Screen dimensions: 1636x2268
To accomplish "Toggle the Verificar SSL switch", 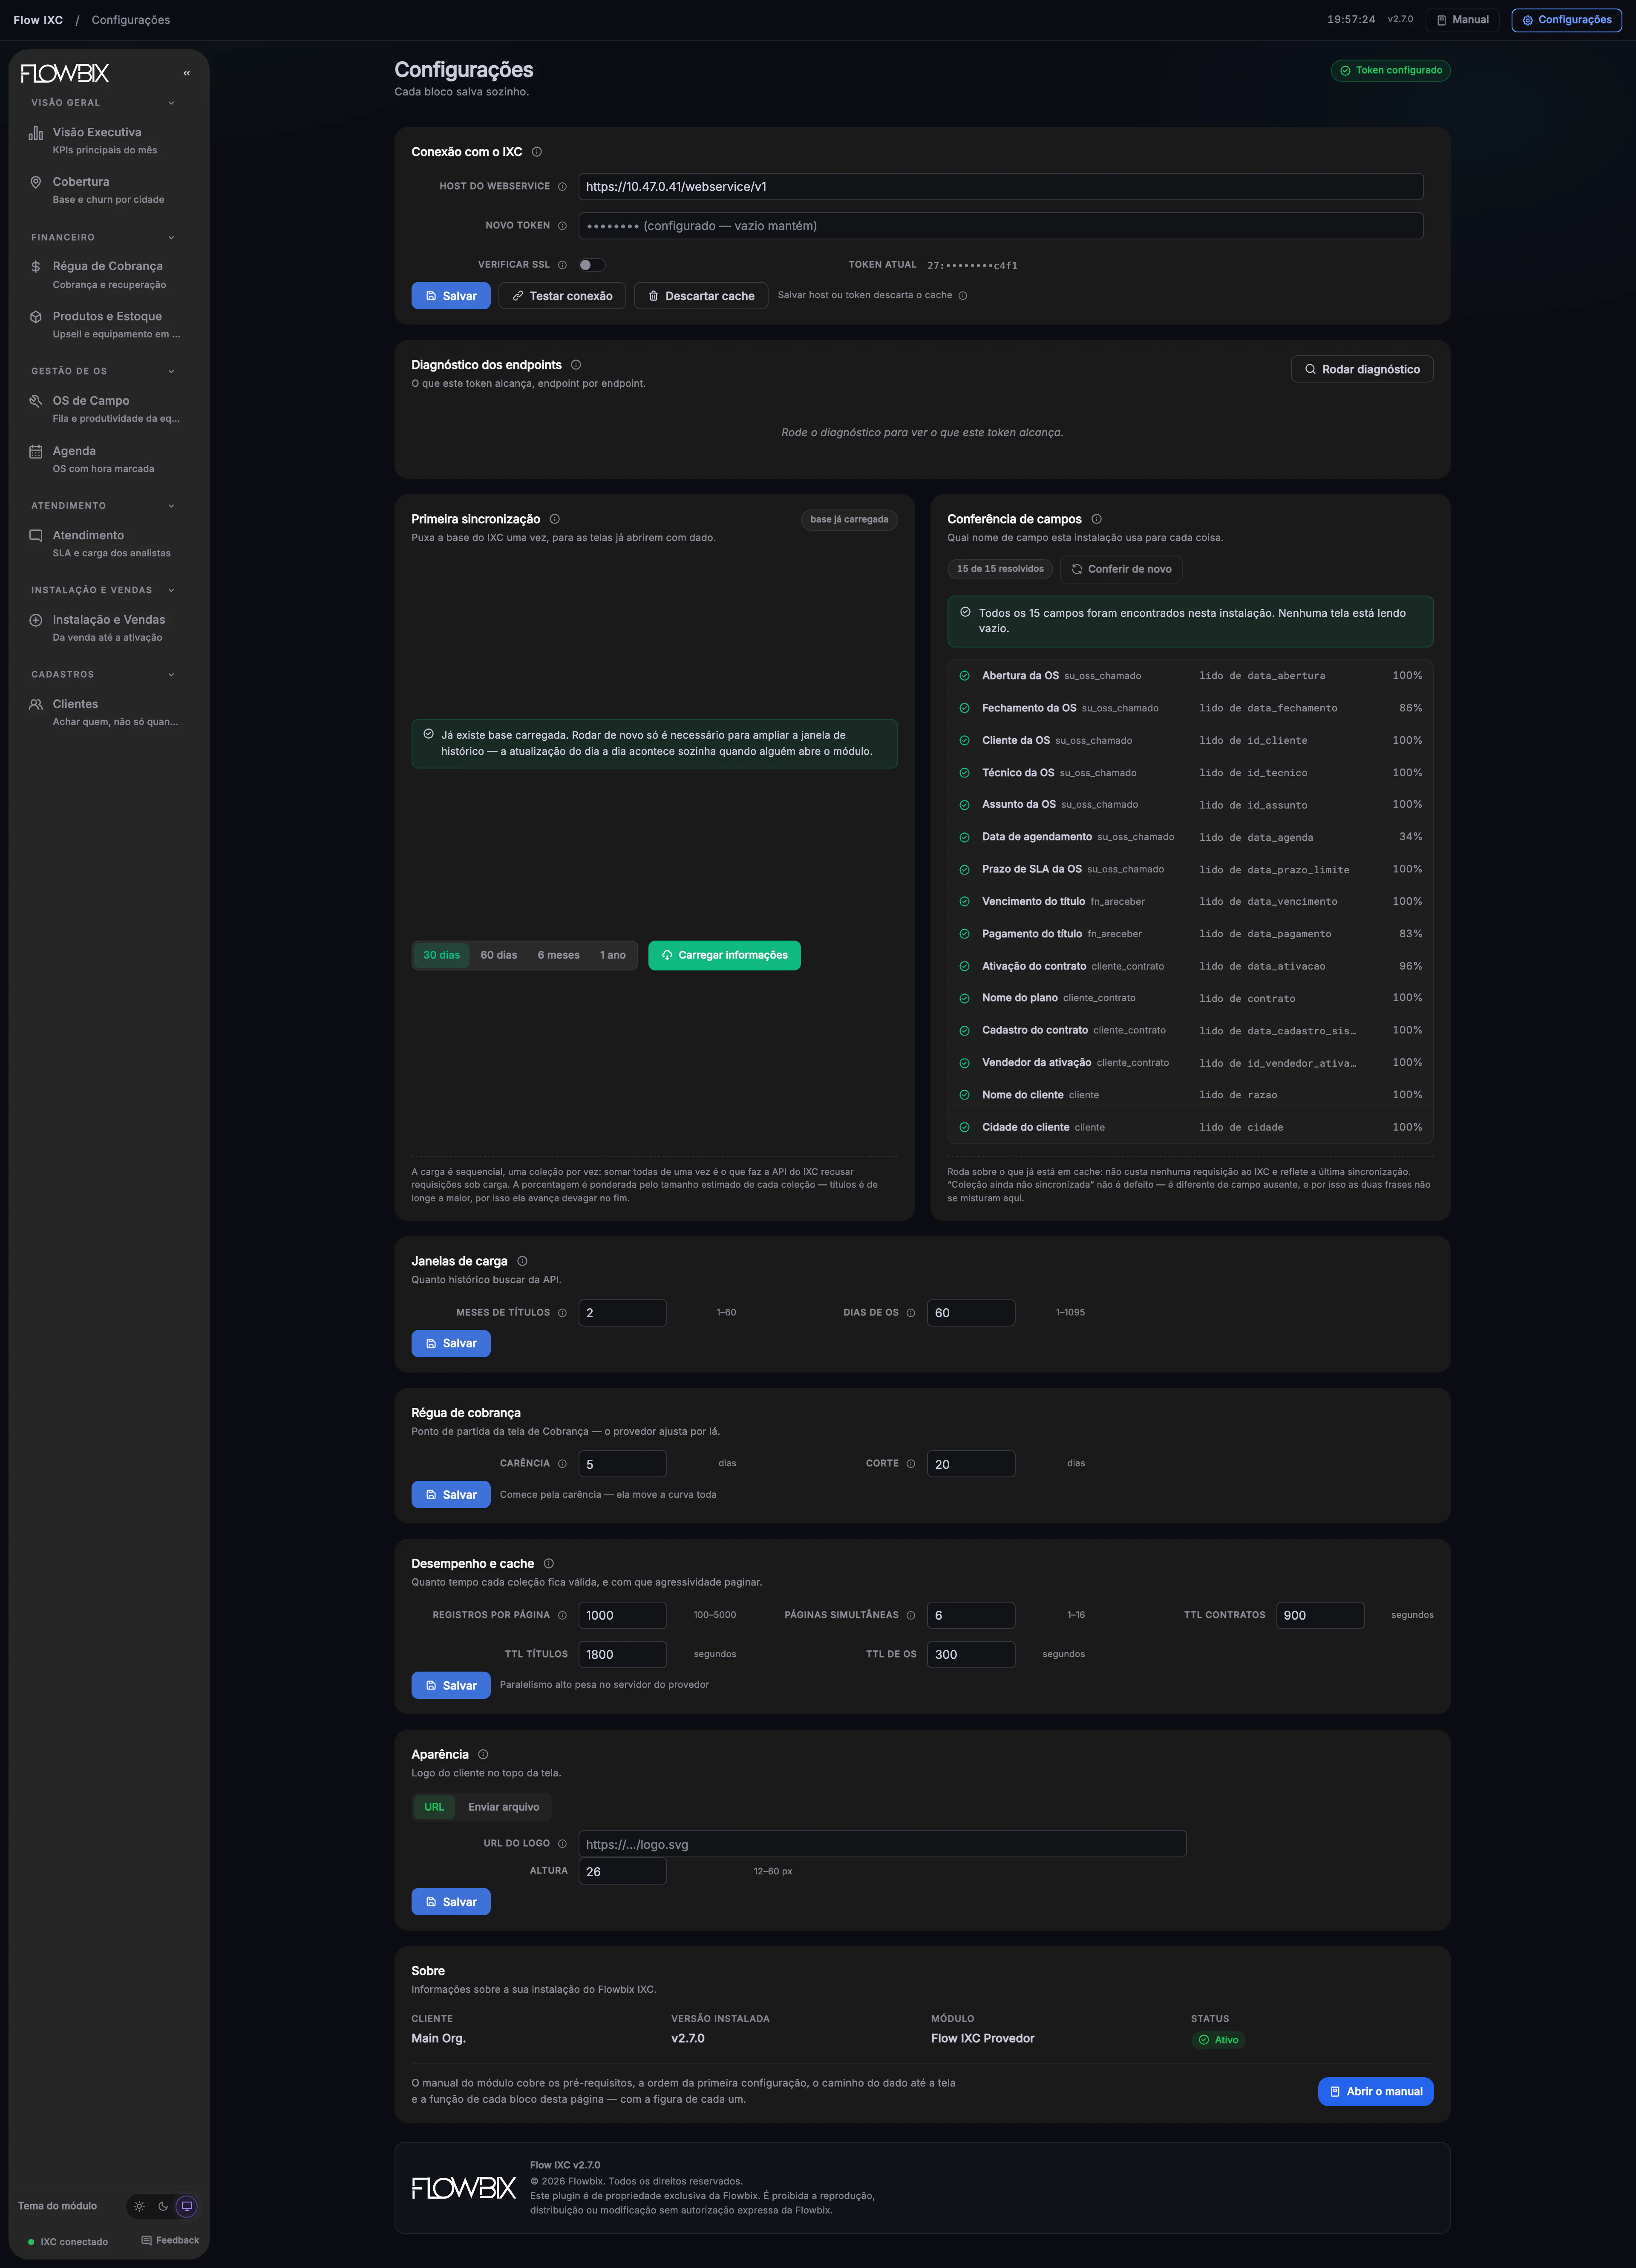I will (592, 265).
